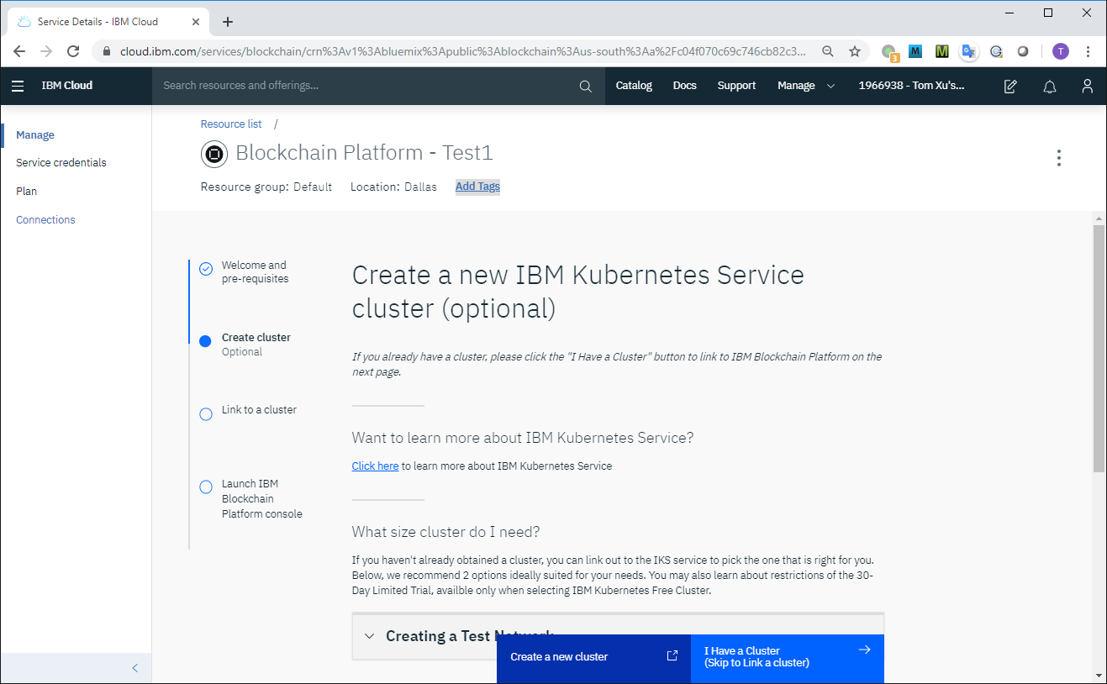This screenshot has width=1107, height=684.
Task: Open the Support menu item
Action: click(736, 86)
